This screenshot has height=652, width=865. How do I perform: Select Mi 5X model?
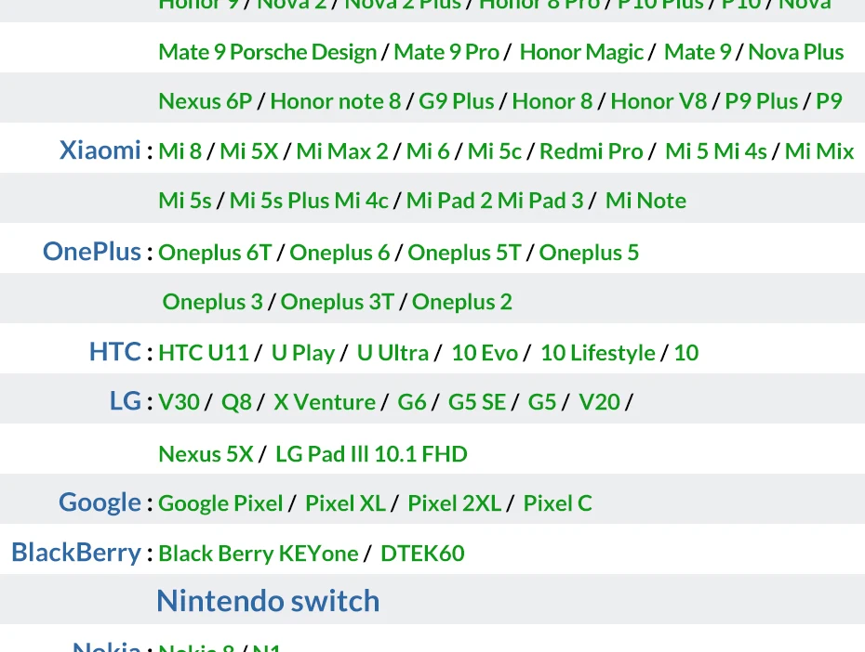click(x=248, y=150)
